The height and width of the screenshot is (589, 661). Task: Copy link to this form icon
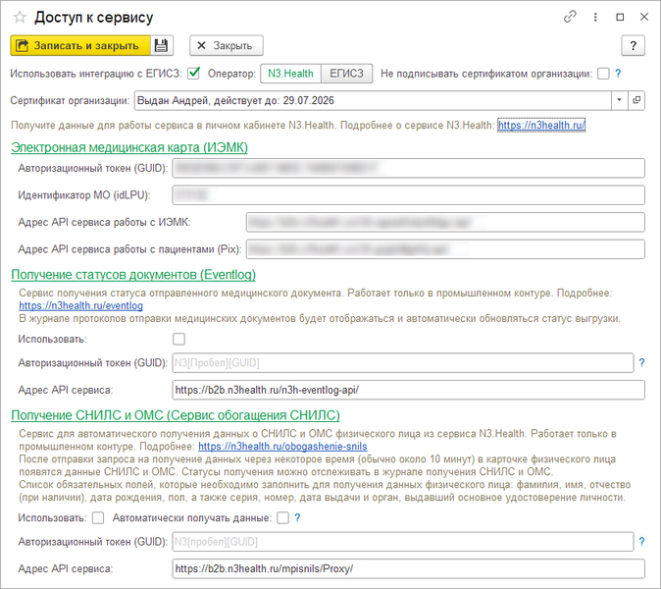(x=570, y=17)
